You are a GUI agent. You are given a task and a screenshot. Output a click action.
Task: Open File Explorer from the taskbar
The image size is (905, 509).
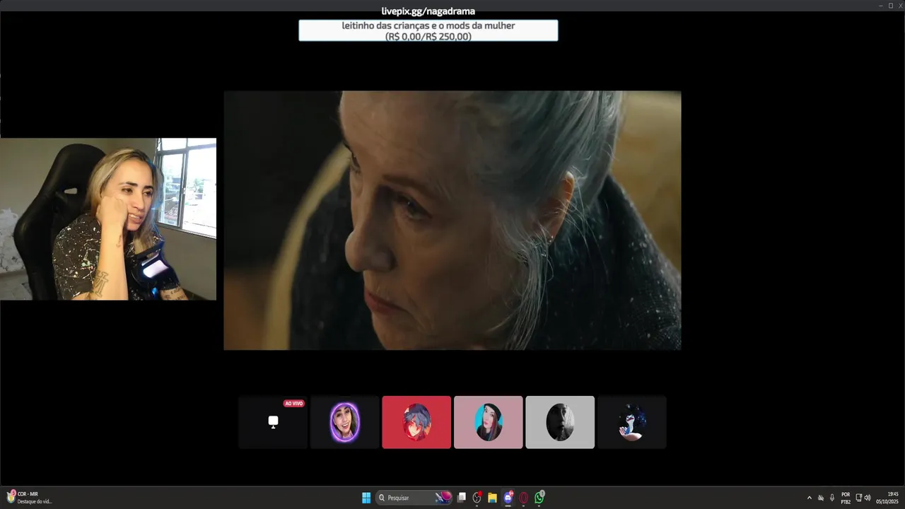(492, 498)
